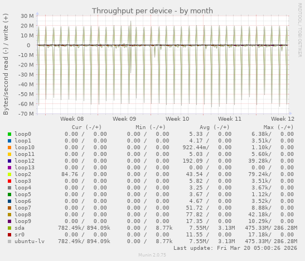This screenshot has height=261, width=305.
Task: Select the sr0 legend label
Action: [x=20, y=235]
